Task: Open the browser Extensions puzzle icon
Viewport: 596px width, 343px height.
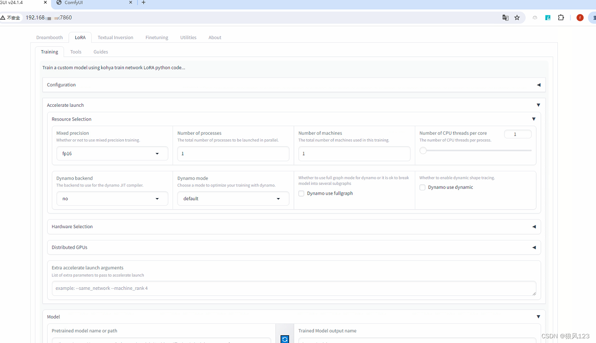Action: tap(561, 18)
